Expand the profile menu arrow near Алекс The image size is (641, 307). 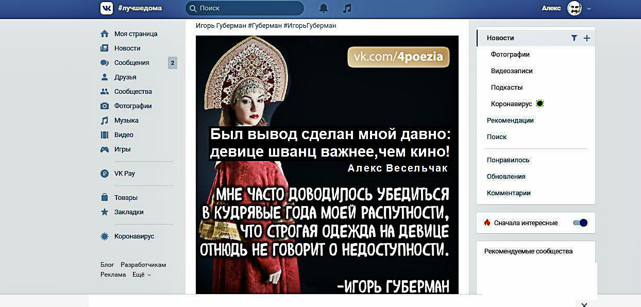click(x=589, y=8)
